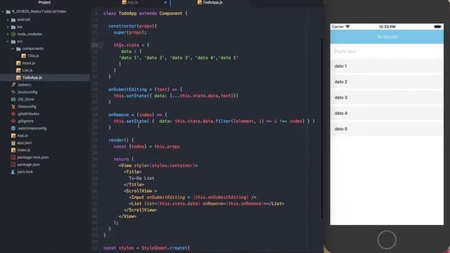Click the 'const {todos} = this.props' line
The height and width of the screenshot is (253, 450).
pyautogui.click(x=147, y=147)
